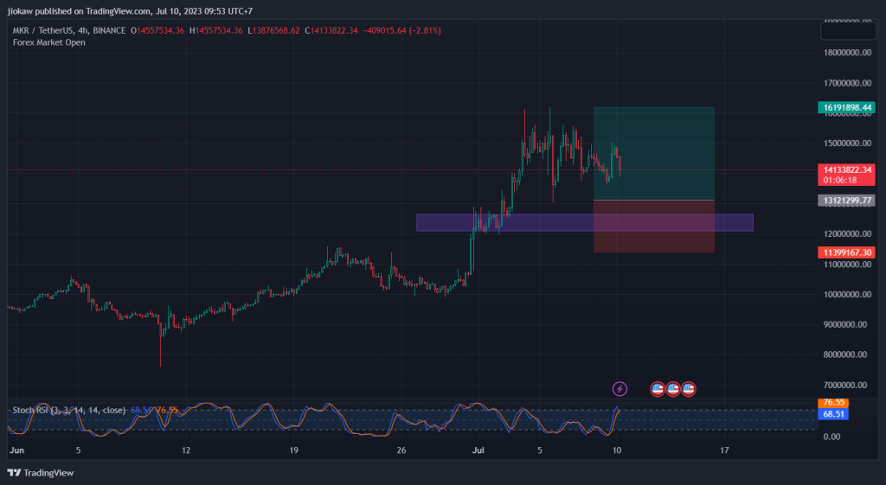Open the middle US flag economic event

click(x=672, y=389)
